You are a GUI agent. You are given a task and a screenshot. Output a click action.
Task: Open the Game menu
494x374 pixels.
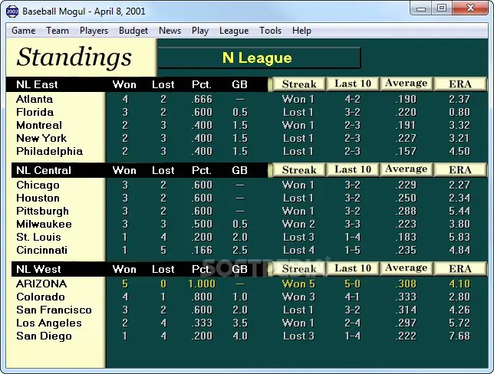(24, 31)
